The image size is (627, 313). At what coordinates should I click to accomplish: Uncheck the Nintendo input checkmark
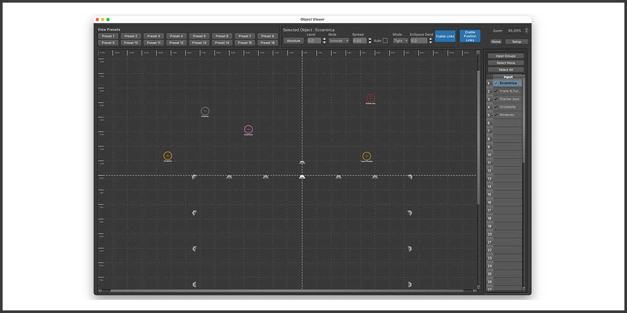(496, 115)
